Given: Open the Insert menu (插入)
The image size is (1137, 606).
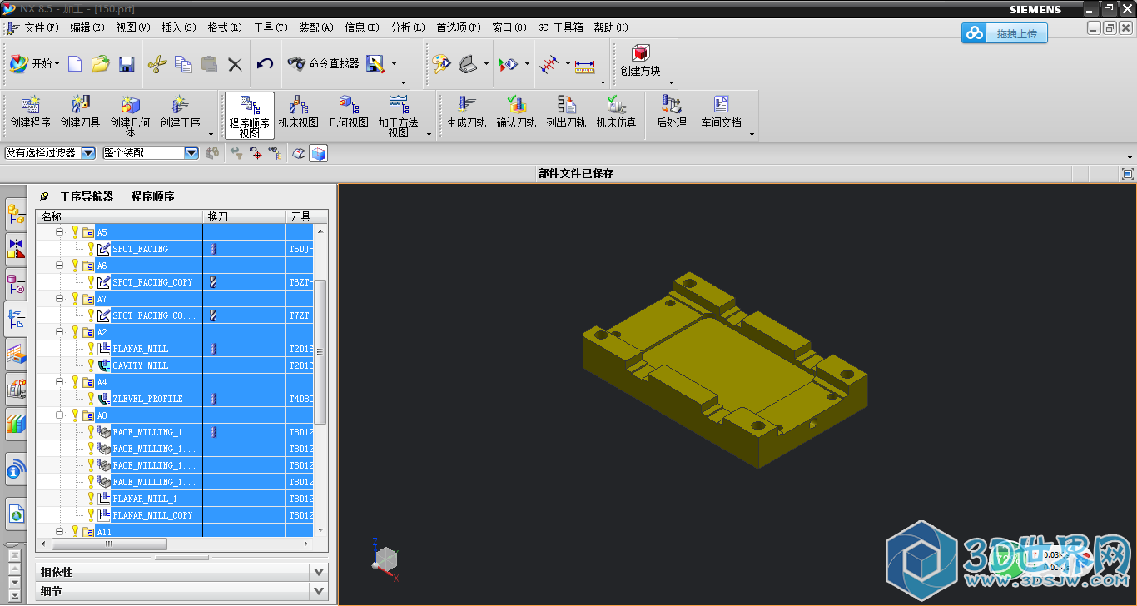Looking at the screenshot, I should (x=179, y=27).
